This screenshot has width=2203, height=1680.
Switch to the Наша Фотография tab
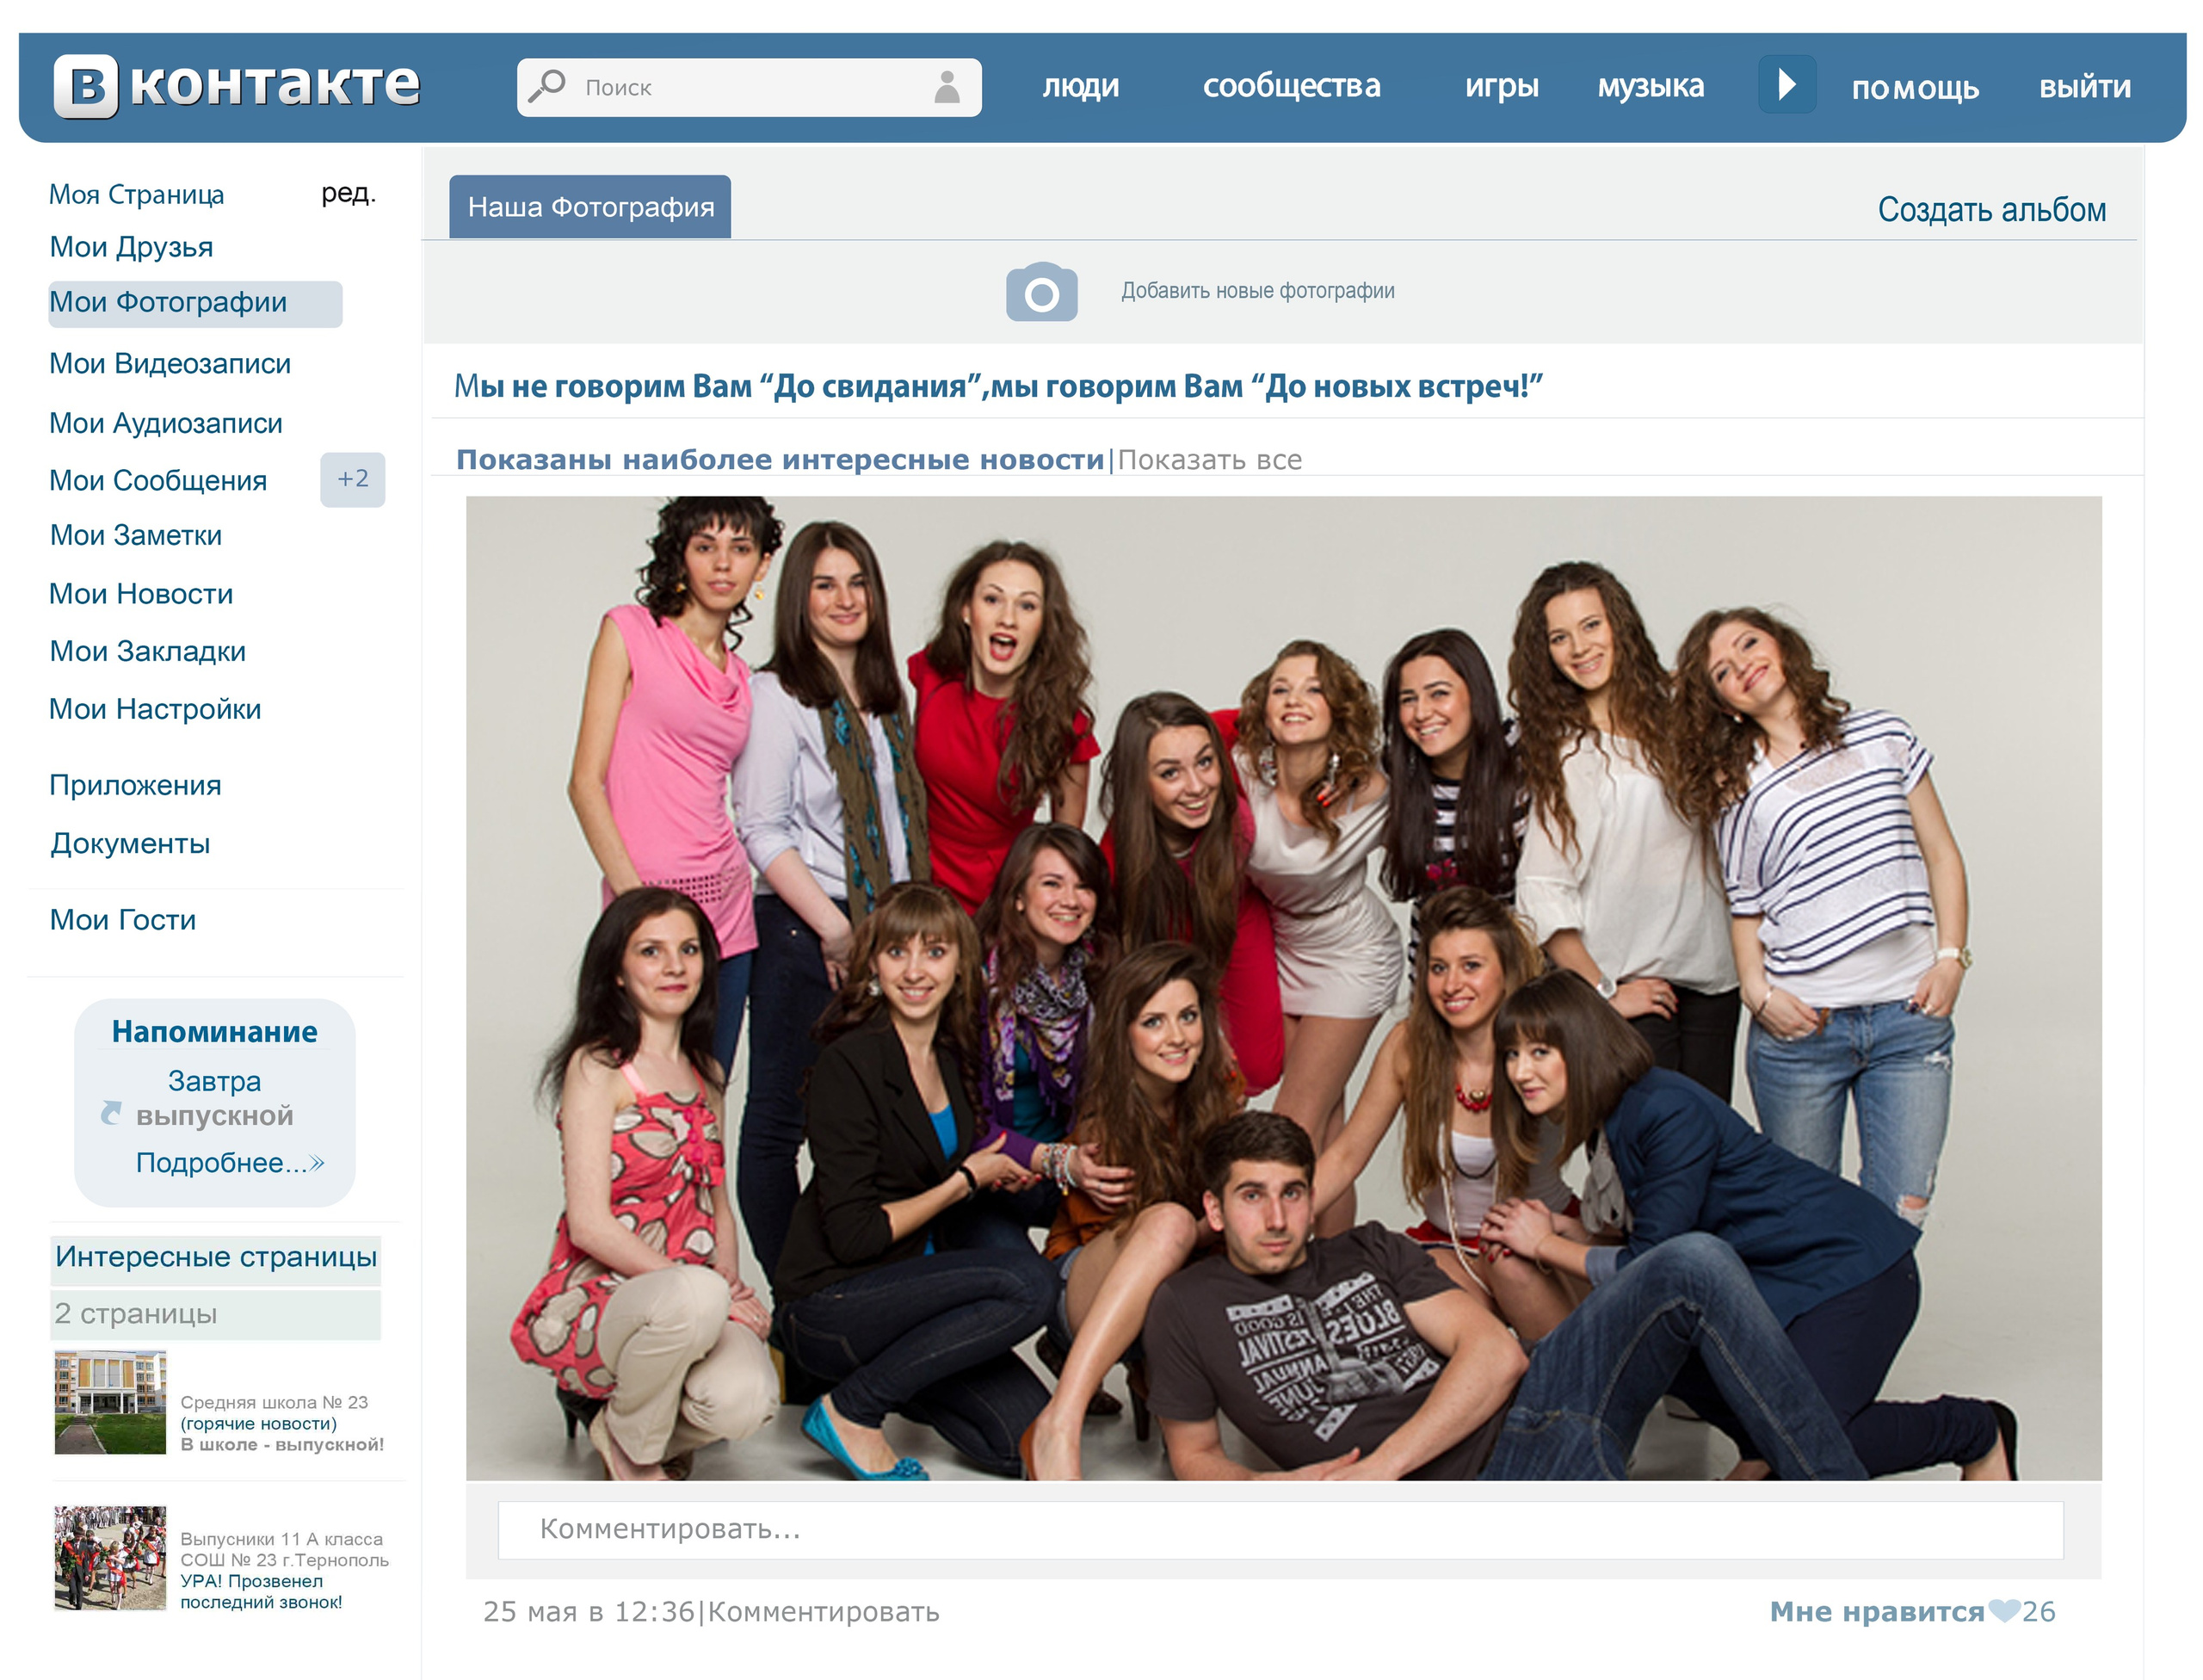coord(591,205)
